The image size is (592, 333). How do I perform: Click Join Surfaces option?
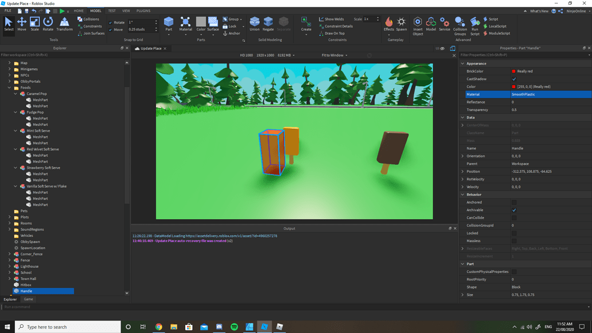coord(91,33)
